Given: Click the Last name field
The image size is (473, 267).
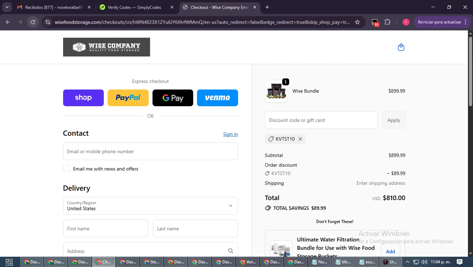Looking at the screenshot, I should (x=195, y=229).
